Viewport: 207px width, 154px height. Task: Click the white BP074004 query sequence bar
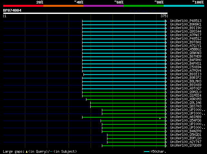(85, 13)
